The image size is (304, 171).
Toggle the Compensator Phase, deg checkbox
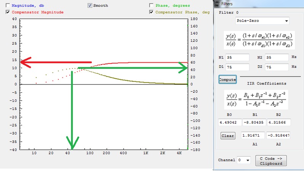tap(152, 12)
